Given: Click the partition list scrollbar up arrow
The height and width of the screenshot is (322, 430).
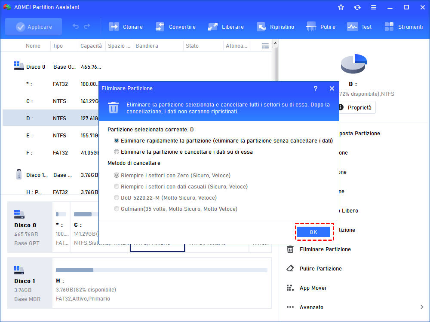Looking at the screenshot, I should (275, 43).
